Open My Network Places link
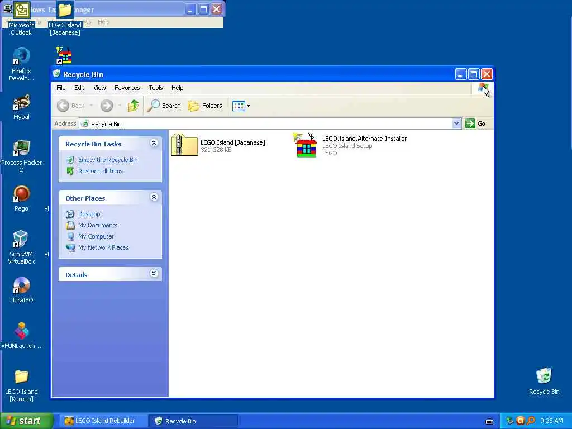The height and width of the screenshot is (429, 572). click(x=103, y=247)
